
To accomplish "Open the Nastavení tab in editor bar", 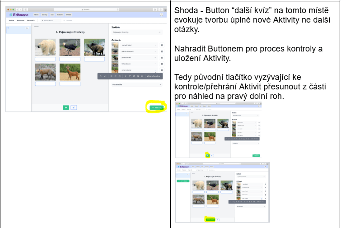I will tap(21, 20).
